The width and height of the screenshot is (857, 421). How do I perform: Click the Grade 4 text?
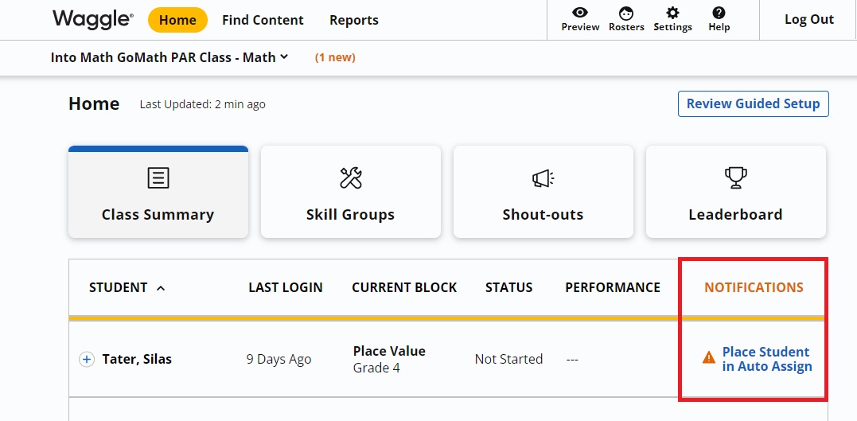tap(376, 368)
